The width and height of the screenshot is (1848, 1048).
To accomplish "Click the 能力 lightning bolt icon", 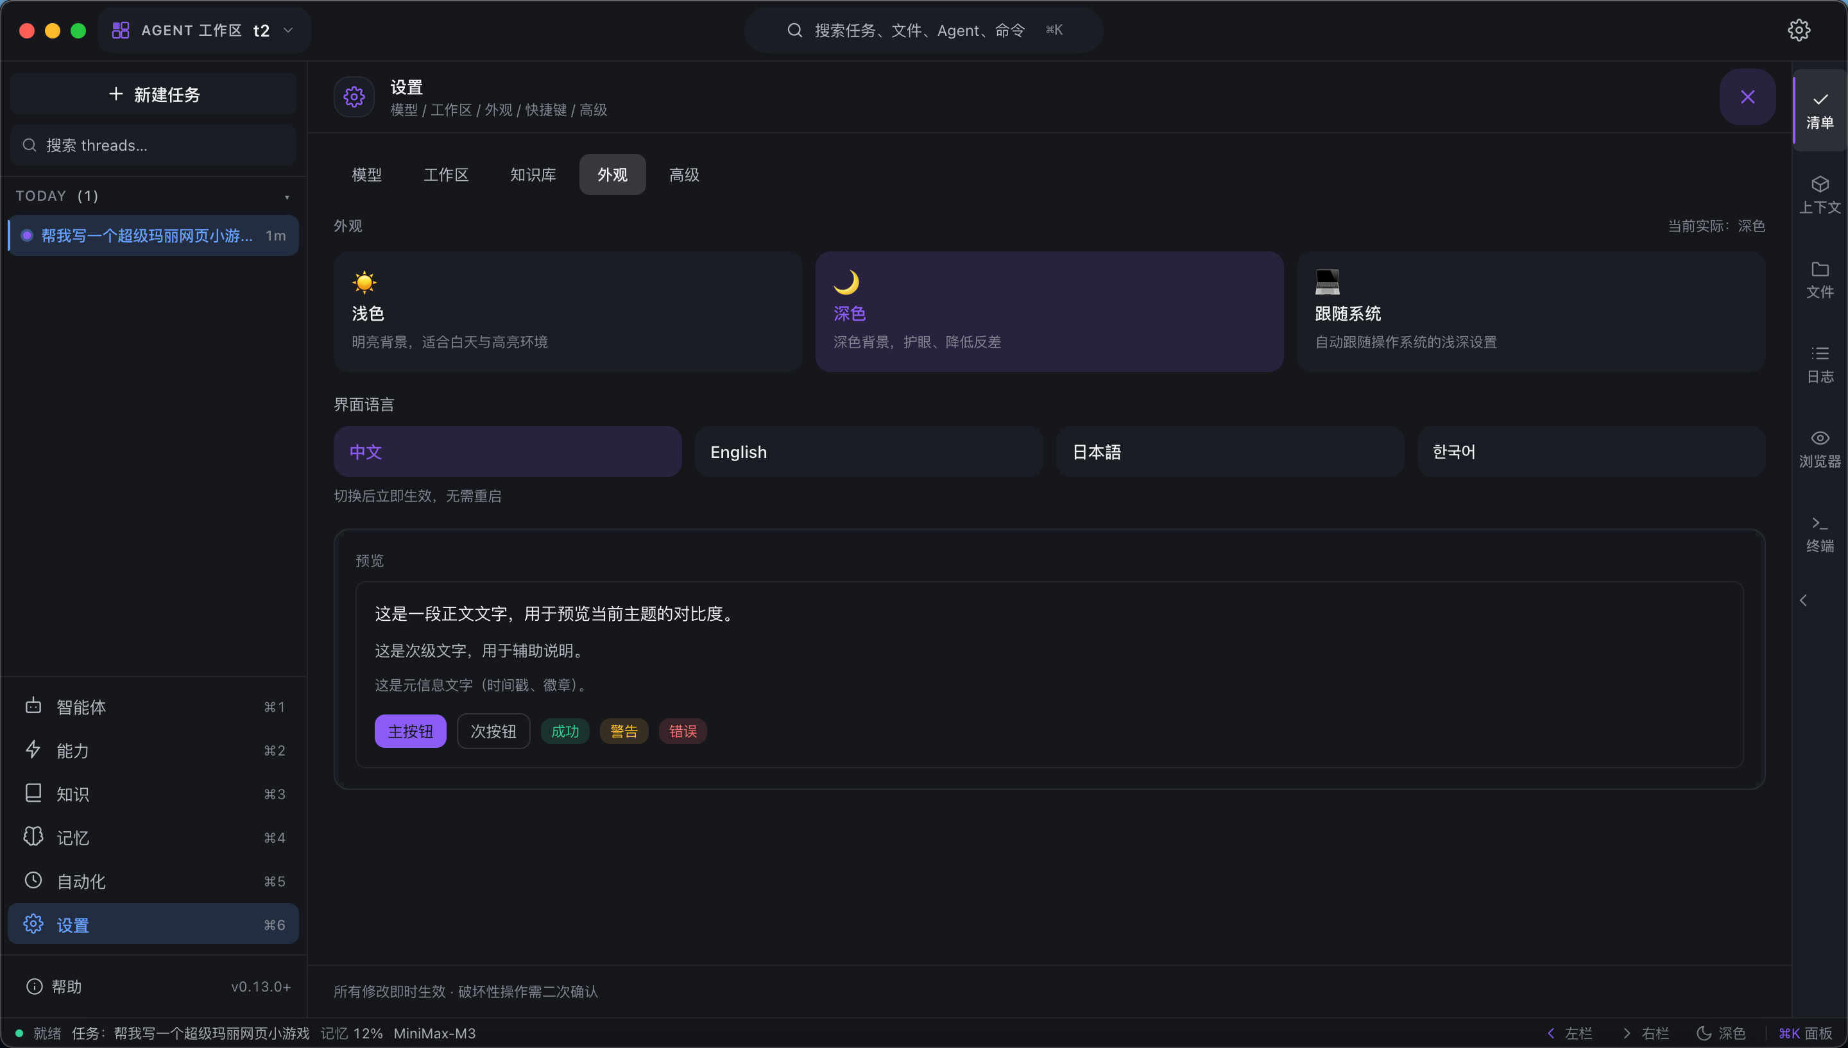I will point(33,750).
